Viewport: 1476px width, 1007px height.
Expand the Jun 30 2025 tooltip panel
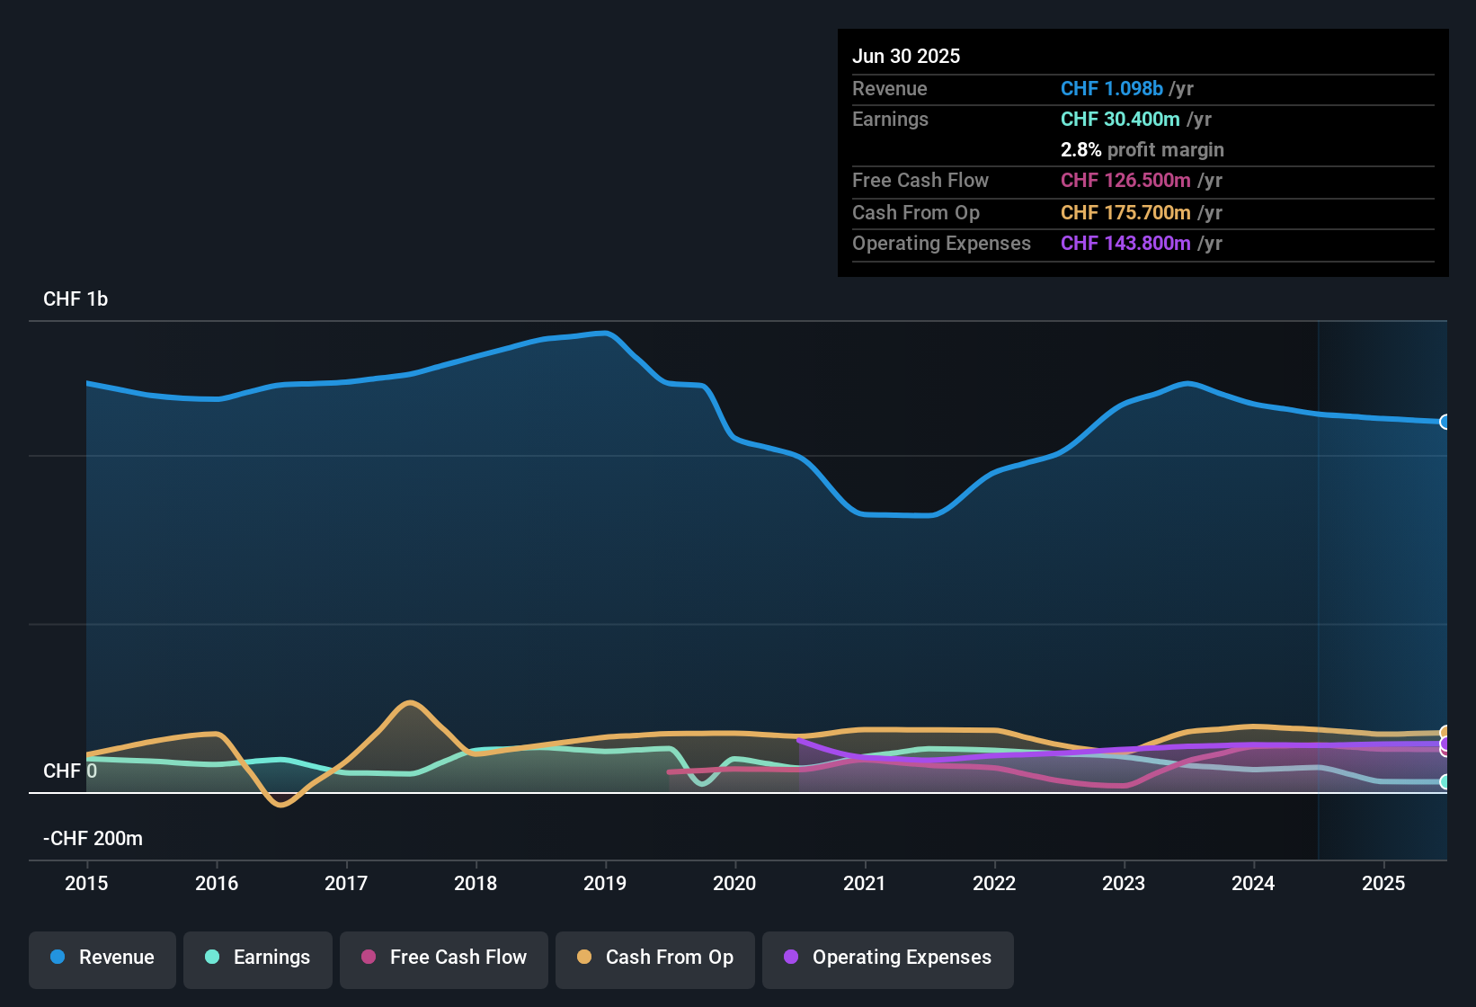click(x=906, y=56)
